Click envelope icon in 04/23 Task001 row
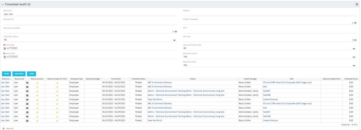Screen dimensions: 361x130 (x=27, y=112)
